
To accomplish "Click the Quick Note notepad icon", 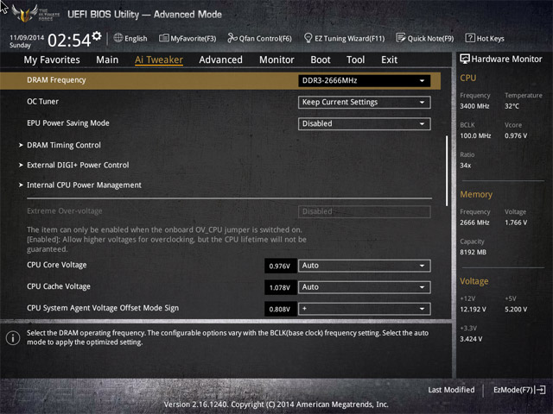I will point(401,38).
